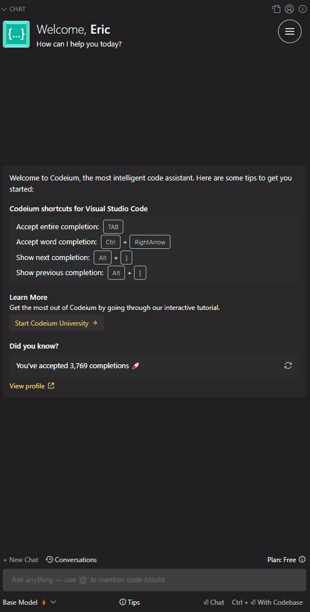Open the Conversations history
Image resolution: width=310 pixels, height=612 pixels.
(x=71, y=560)
